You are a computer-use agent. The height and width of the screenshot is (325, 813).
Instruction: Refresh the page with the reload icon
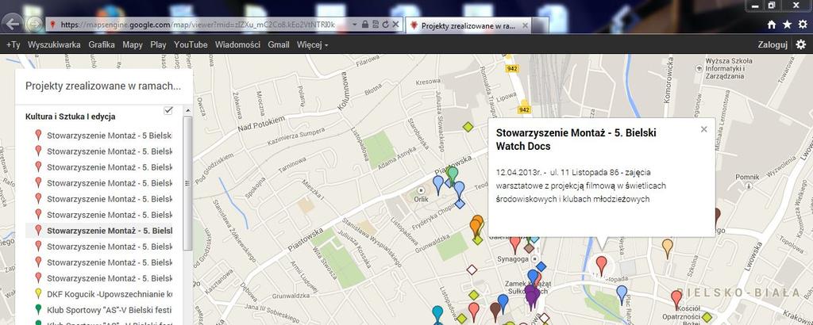(x=385, y=25)
